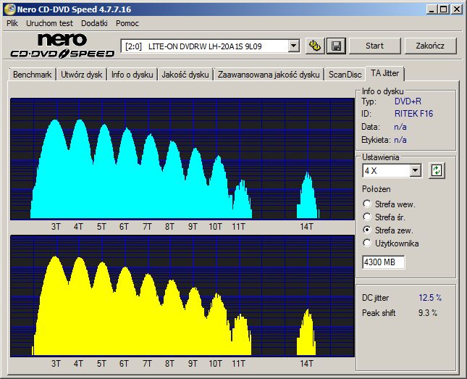
Task: Click the 14T peak in cyan graph
Action: [x=308, y=196]
